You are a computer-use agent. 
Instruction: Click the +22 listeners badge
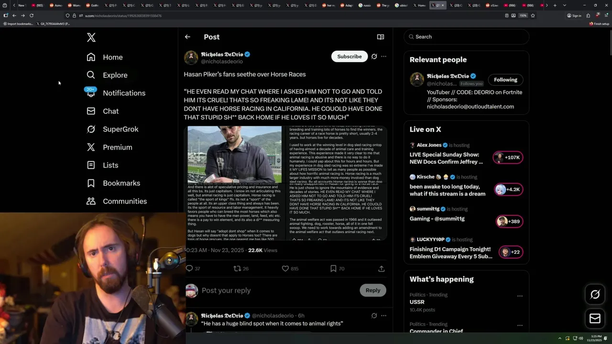point(510,252)
